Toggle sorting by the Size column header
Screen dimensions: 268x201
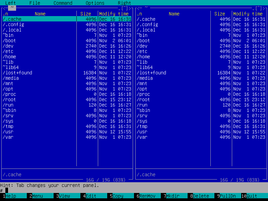(x=86, y=14)
